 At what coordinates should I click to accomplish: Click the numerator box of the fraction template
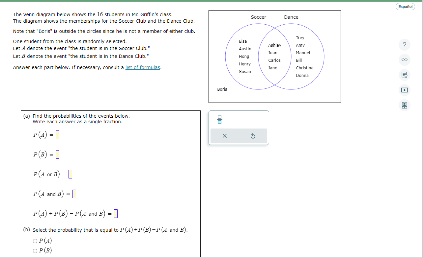click(x=219, y=117)
